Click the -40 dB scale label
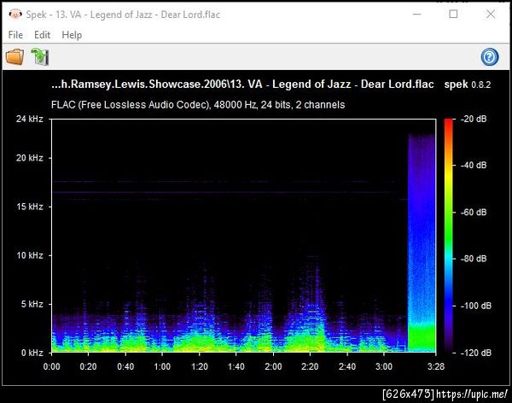512x403 pixels. click(x=474, y=165)
